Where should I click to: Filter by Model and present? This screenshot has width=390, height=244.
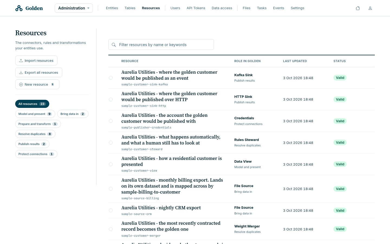(x=35, y=114)
